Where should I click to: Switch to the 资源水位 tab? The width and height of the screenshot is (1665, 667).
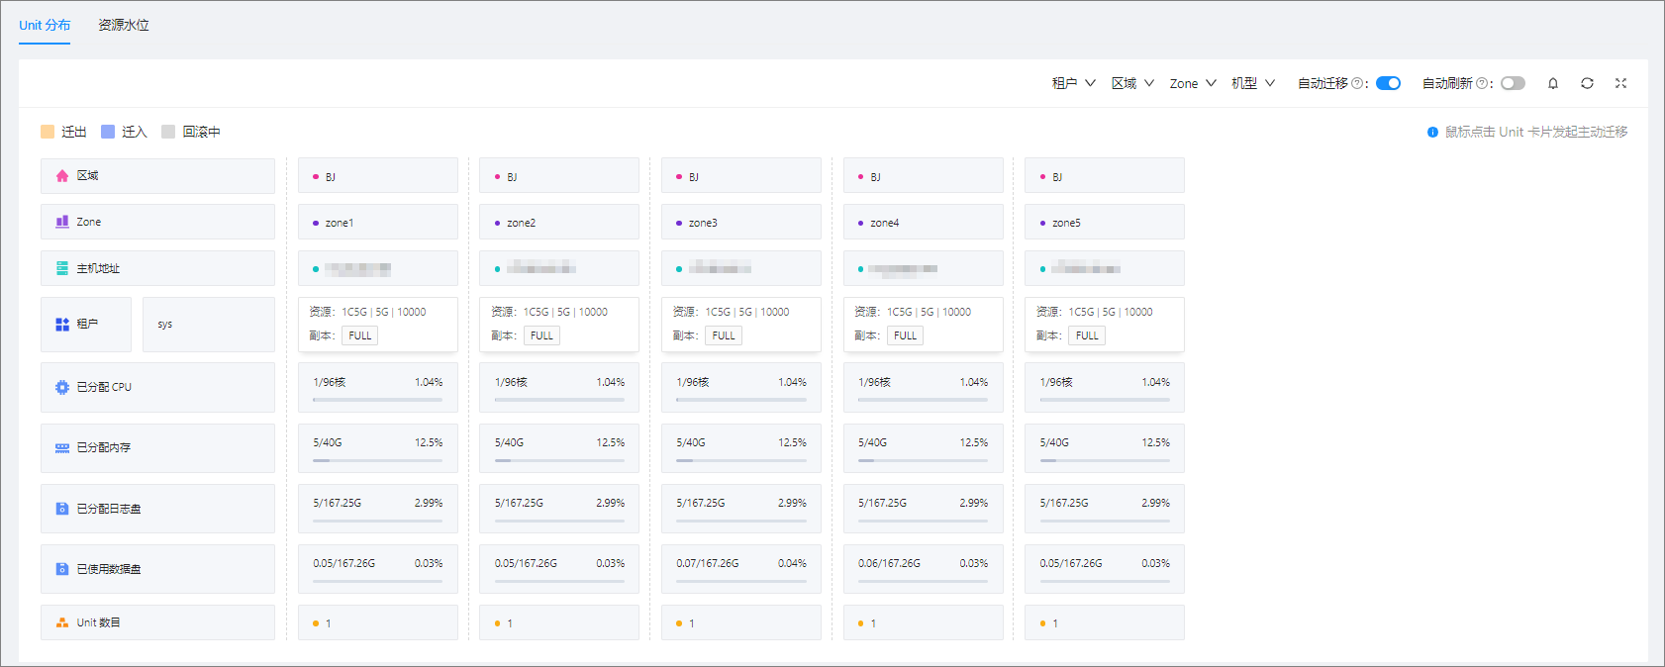(x=124, y=25)
